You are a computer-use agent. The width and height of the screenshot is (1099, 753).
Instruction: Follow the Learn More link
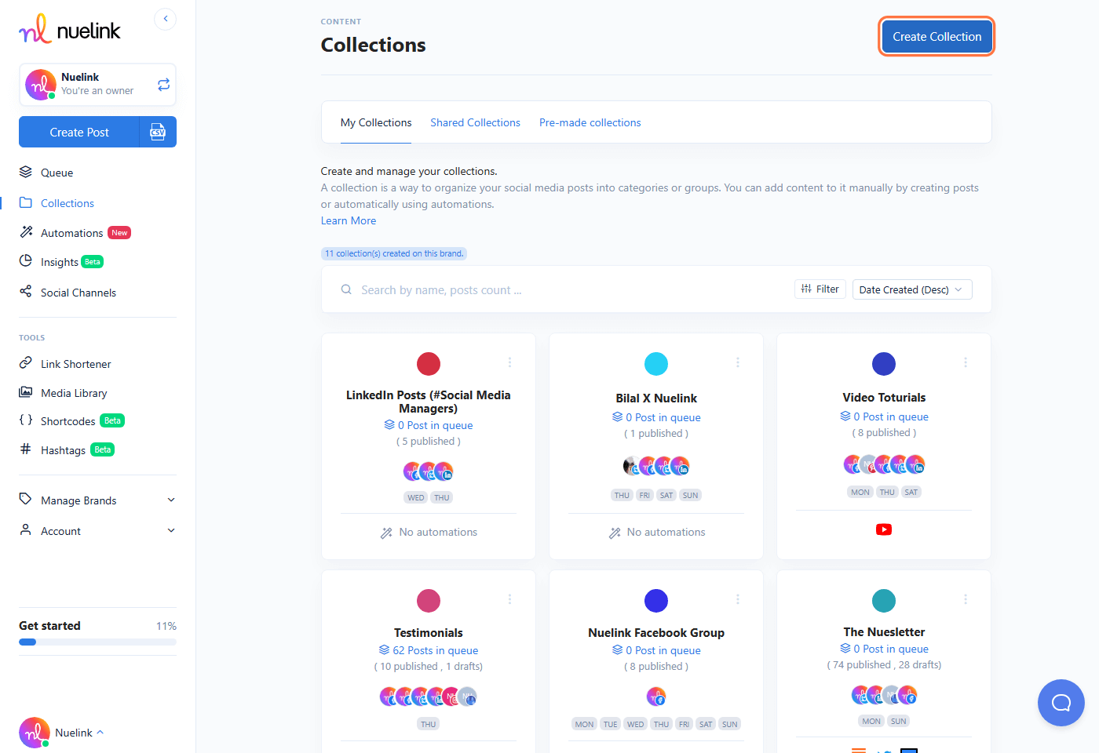349,220
